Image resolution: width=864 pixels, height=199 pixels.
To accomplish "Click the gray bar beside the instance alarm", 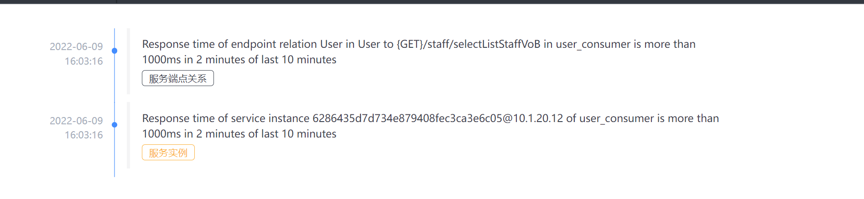I will point(129,135).
